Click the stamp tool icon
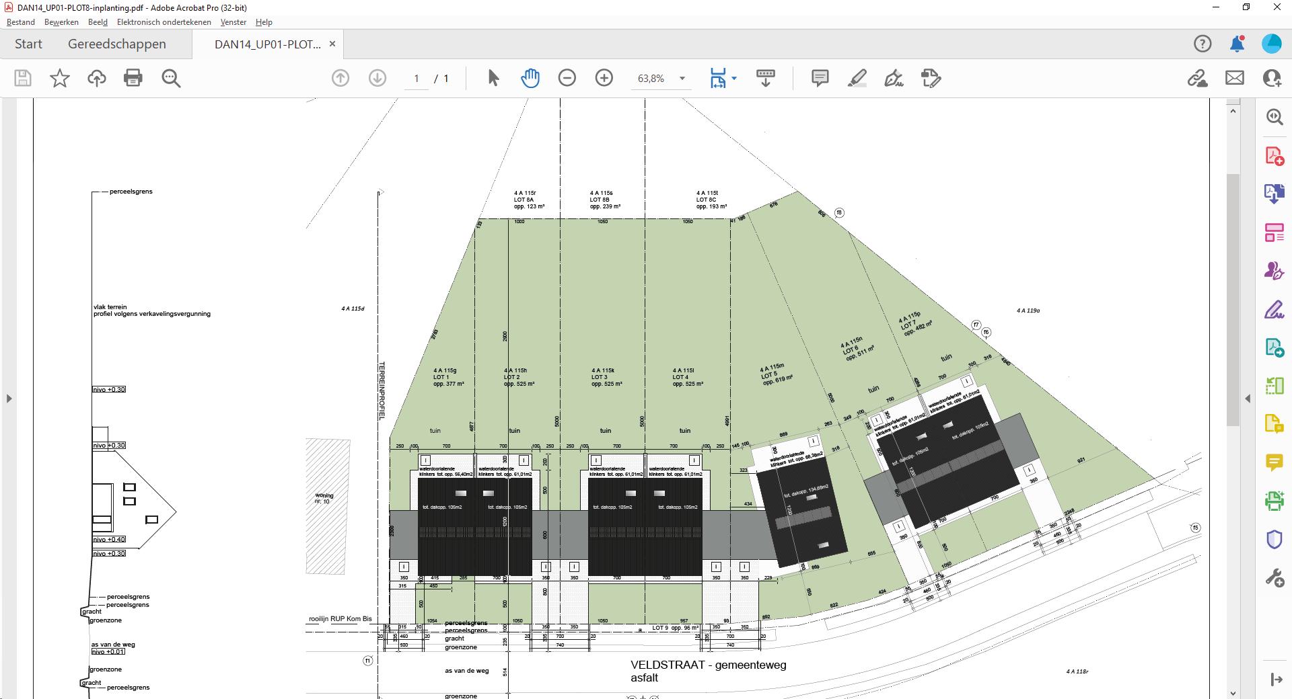The width and height of the screenshot is (1292, 699). click(x=931, y=78)
